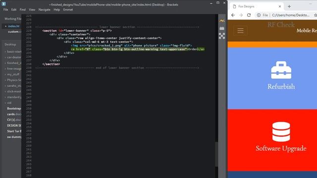The height and width of the screenshot is (178, 317).
Task: Click the Brackets app icon in the title bar
Action: (3, 3)
